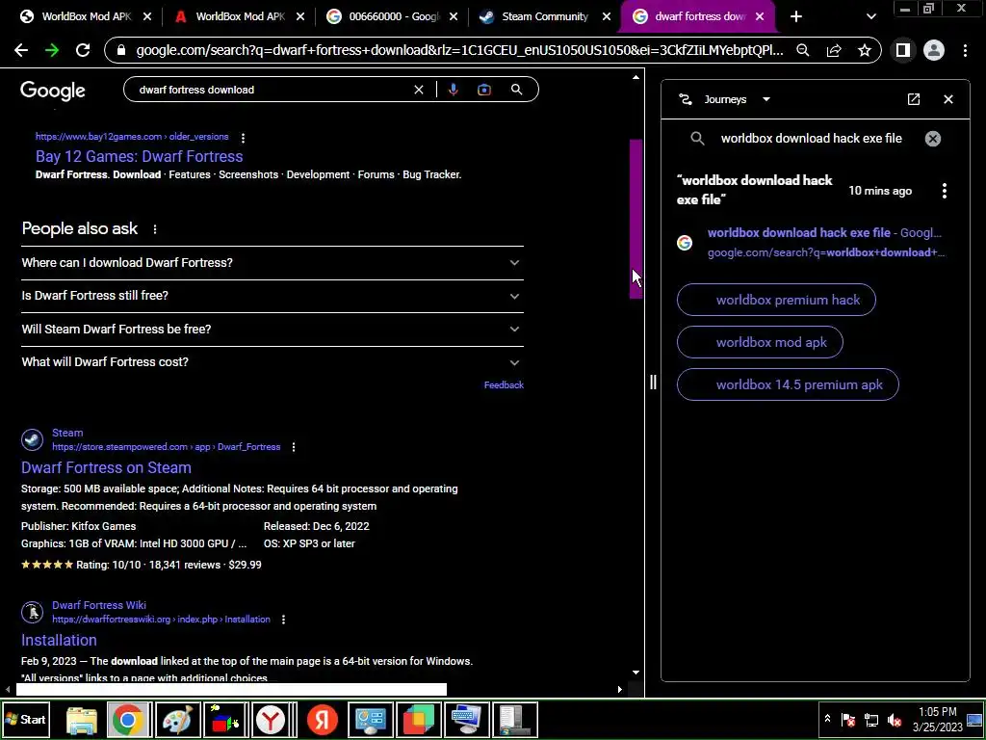Expand Is Dwarf Fortress still free
Screen dimensions: 986x740
point(272,296)
